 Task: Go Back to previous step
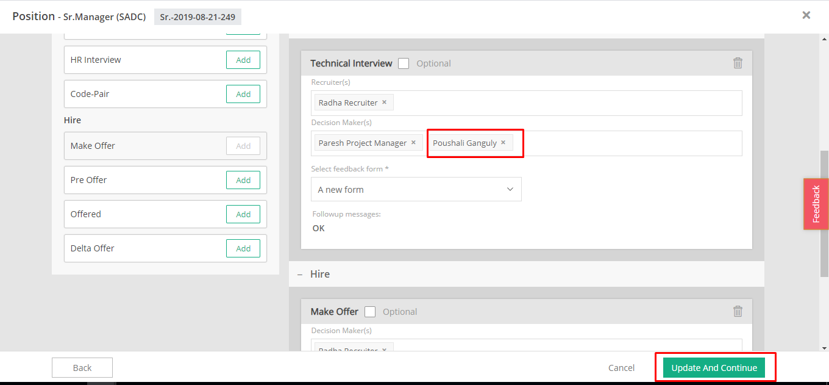(82, 367)
